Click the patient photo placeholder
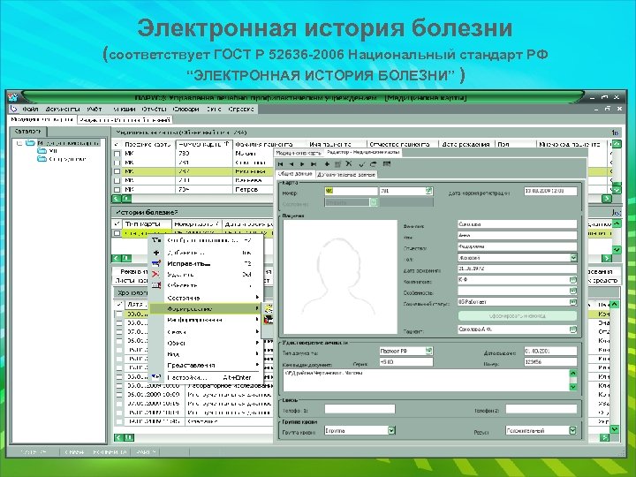Image resolution: width=636 pixels, height=477 pixels. tap(340, 276)
